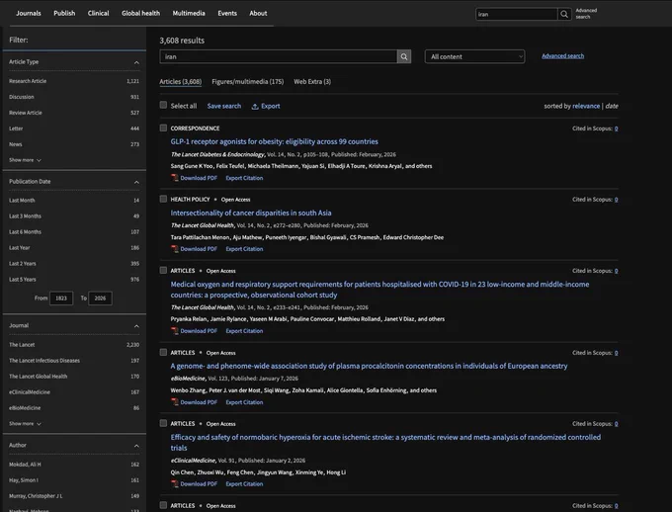Viewport: 672px width, 512px height.
Task: Open the Publish menu
Action: click(64, 13)
